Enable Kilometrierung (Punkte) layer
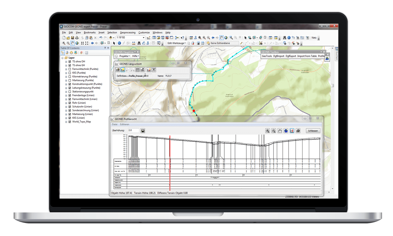 (x=70, y=77)
